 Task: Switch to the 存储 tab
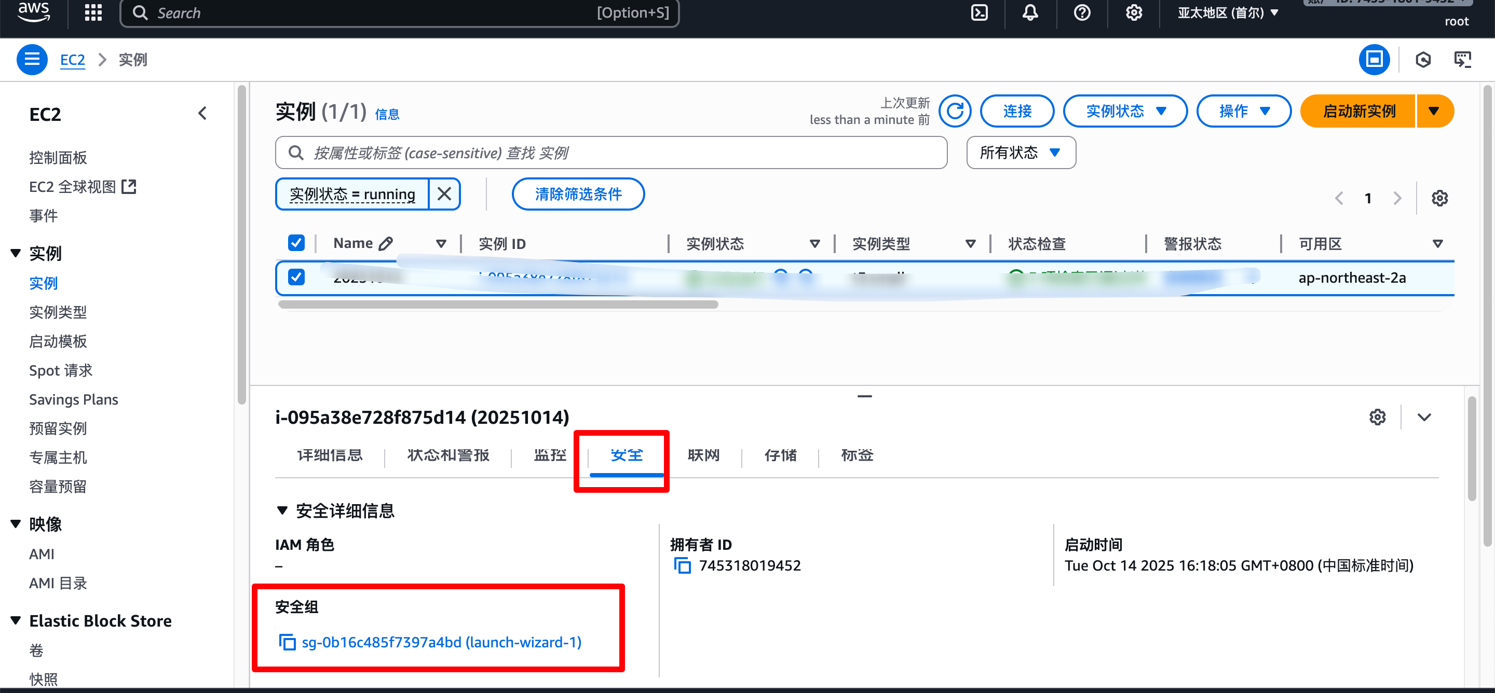780,455
